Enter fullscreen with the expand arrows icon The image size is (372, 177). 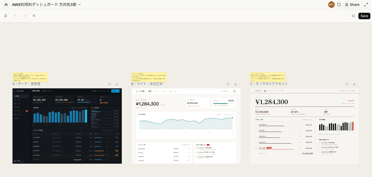366,5
